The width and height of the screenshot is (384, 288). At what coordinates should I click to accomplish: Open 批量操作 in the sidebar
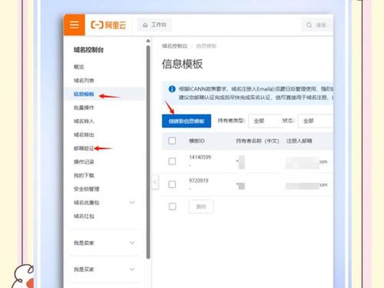84,108
